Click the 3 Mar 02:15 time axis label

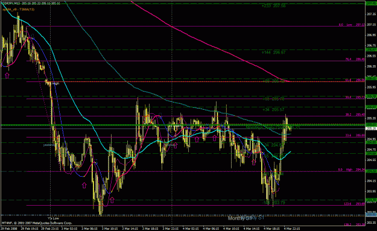pos(69,229)
